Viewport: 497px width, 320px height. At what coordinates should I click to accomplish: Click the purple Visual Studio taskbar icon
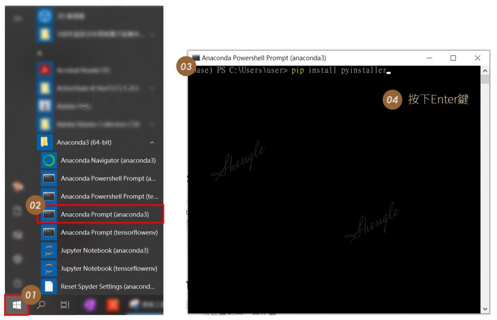tap(90, 305)
